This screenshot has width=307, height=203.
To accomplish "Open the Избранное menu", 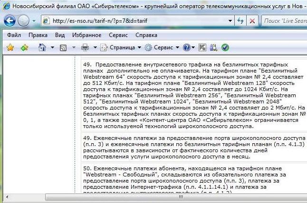I will (x=87, y=35).
